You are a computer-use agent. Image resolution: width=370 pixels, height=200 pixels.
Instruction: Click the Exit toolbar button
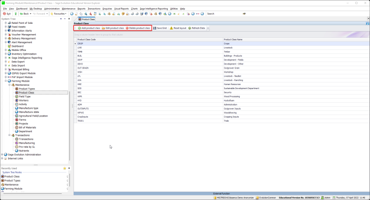[x=7, y=14]
